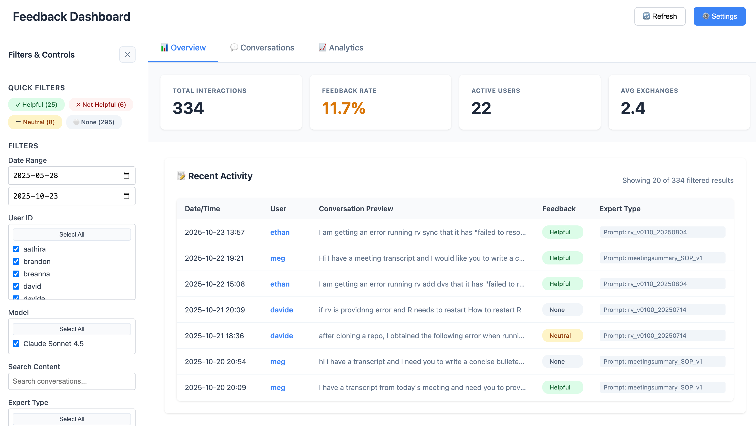Open ethan's user profile link
The image size is (756, 426).
(280, 232)
